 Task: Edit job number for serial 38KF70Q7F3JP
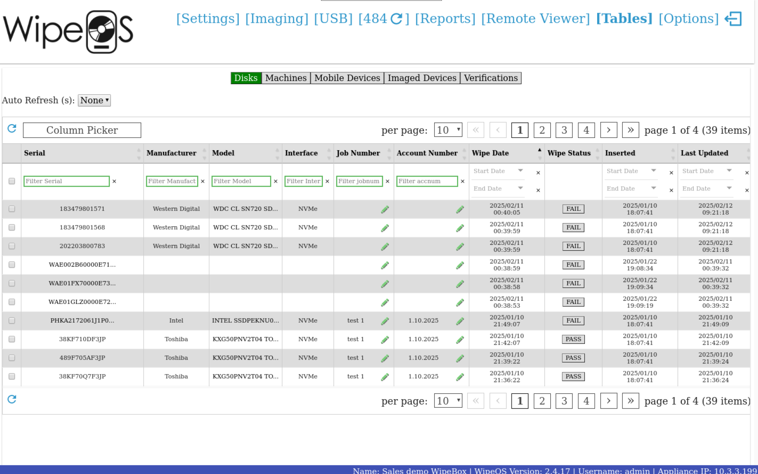pyautogui.click(x=385, y=377)
